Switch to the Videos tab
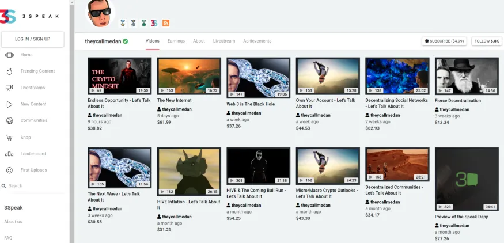 (x=153, y=41)
